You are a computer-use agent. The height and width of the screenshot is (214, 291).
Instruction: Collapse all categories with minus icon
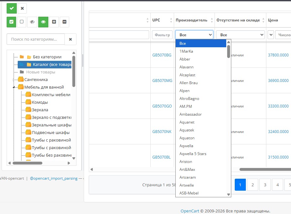coord(64,22)
